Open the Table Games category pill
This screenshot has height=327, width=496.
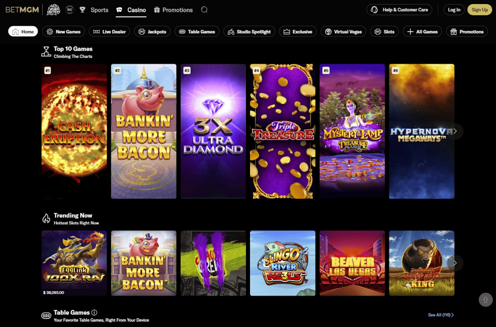click(x=197, y=32)
